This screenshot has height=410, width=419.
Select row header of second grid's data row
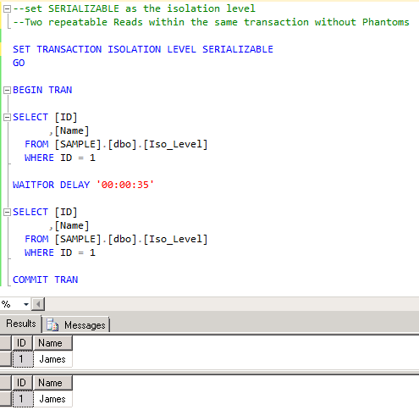[x=6, y=399]
